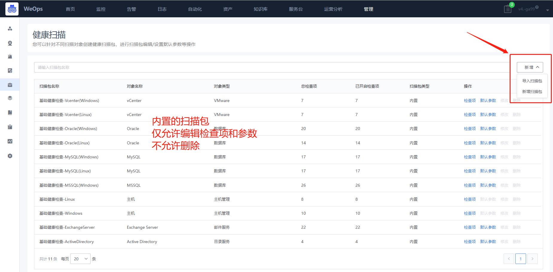Viewport: 553px width, 272px height.
Task: Open 默认参数 for MySQL(Linux) package
Action: pyautogui.click(x=488, y=171)
